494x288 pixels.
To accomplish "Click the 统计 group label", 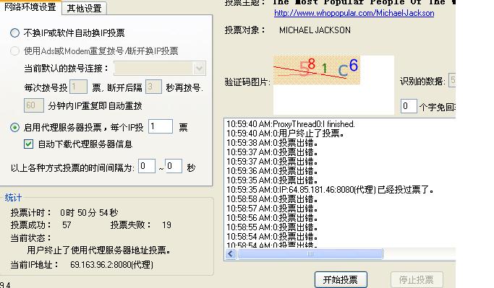I will pyautogui.click(x=13, y=198).
